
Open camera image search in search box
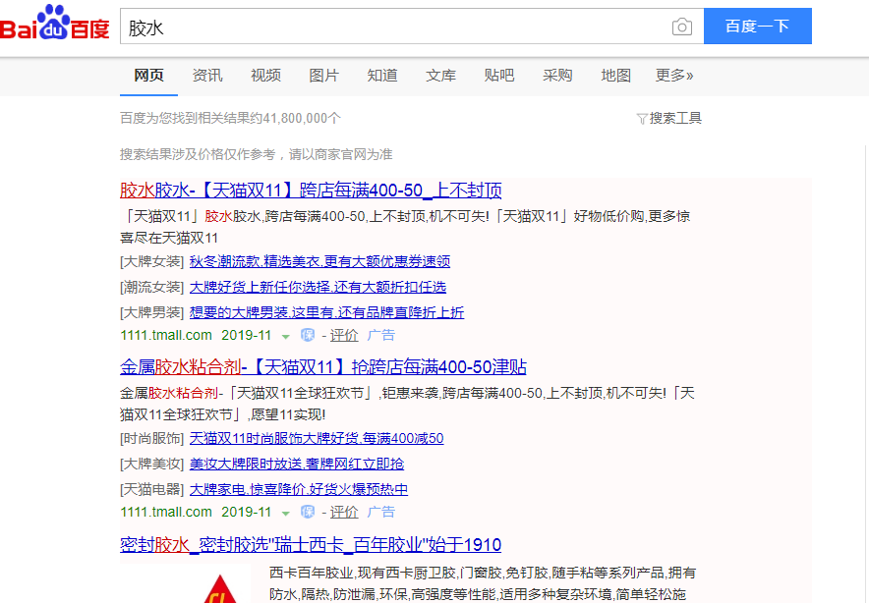[x=681, y=27]
